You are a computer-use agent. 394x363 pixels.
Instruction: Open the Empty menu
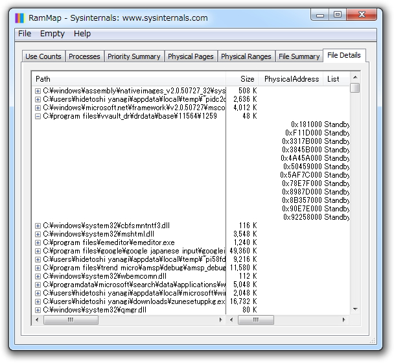(x=52, y=34)
